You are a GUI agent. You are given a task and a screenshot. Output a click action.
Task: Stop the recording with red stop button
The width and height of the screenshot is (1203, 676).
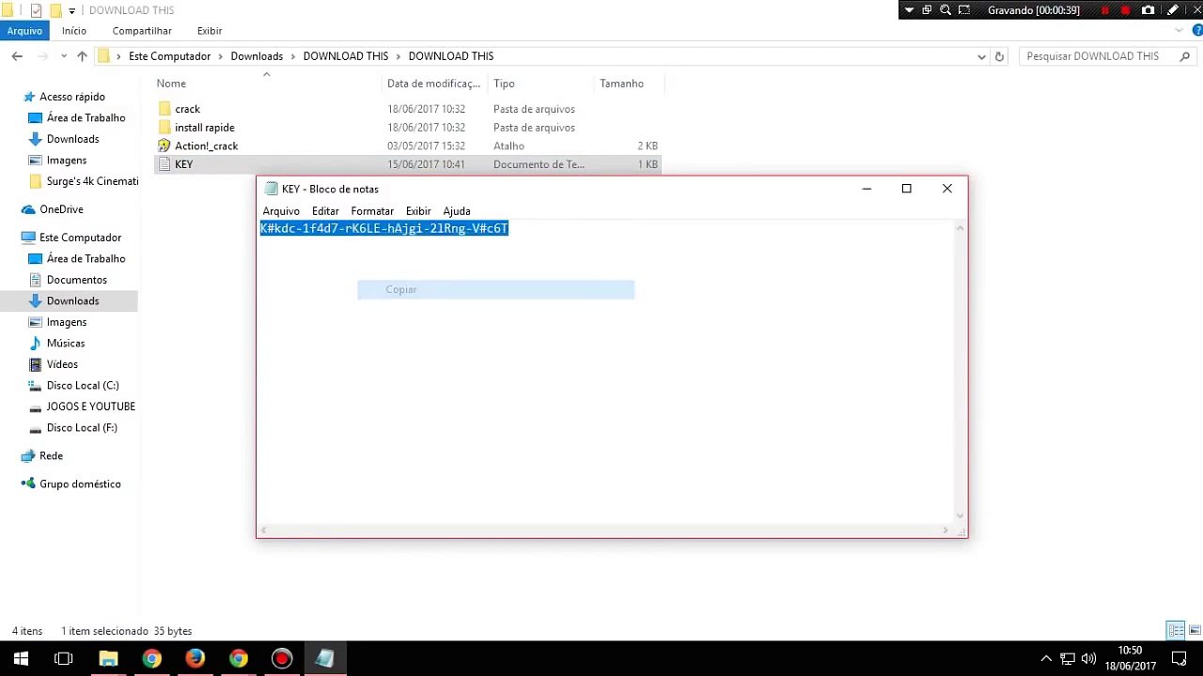click(x=1125, y=10)
